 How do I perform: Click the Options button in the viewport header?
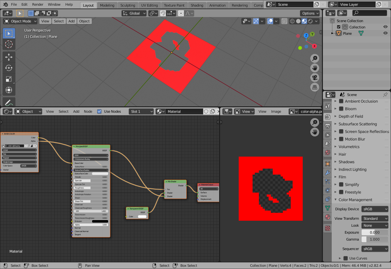click(310, 13)
